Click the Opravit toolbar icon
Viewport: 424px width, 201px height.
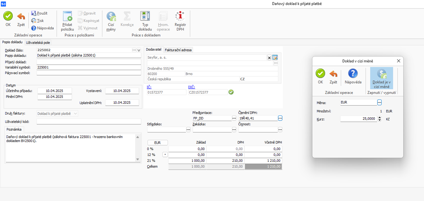click(87, 13)
